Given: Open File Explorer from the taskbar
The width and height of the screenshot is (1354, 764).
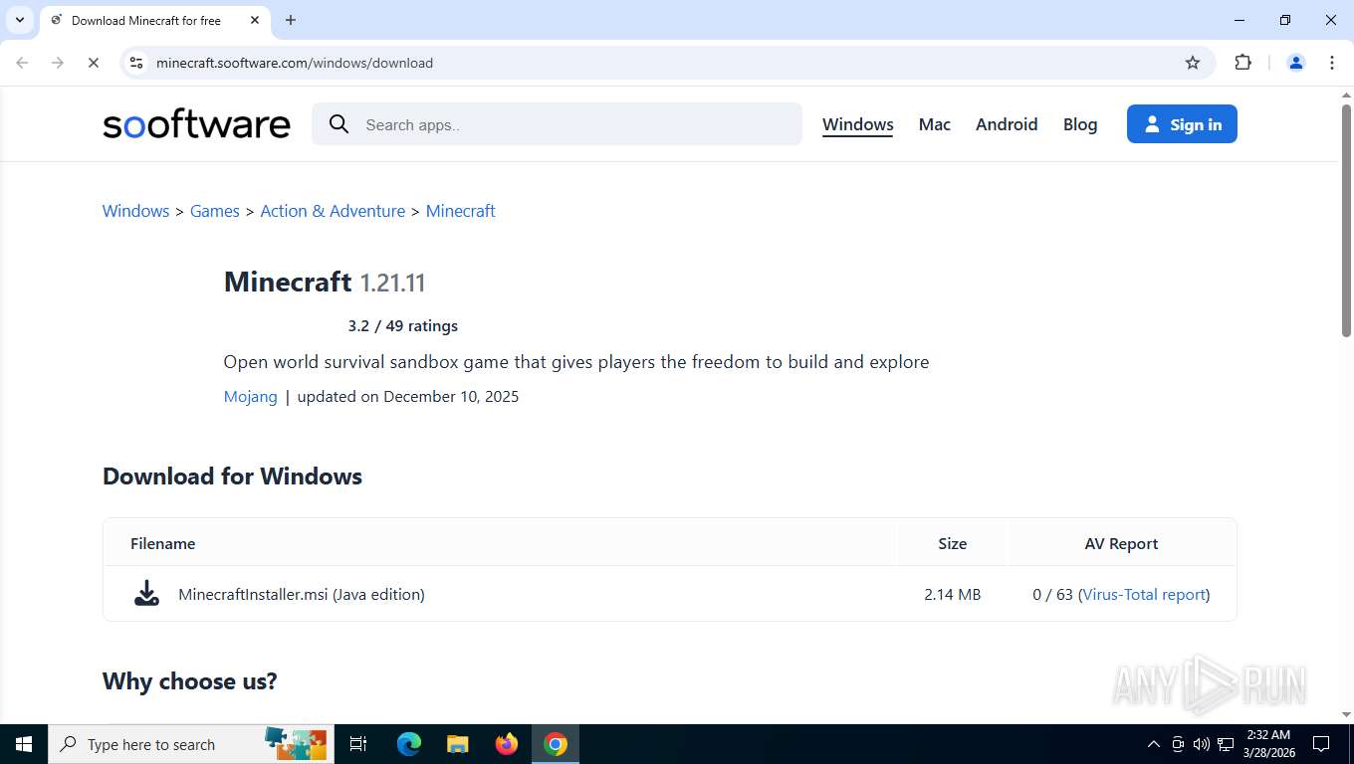Looking at the screenshot, I should coord(457,744).
